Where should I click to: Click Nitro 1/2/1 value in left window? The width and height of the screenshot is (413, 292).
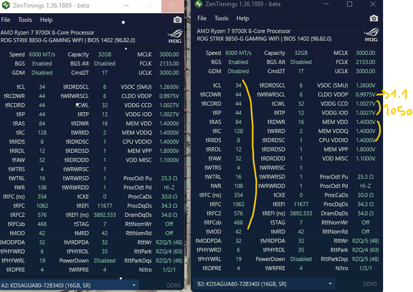[x=169, y=270]
